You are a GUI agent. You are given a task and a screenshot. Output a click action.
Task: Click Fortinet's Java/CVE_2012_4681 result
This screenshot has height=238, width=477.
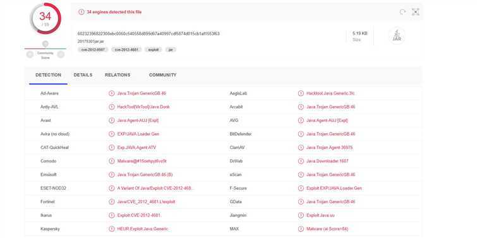click(x=146, y=201)
